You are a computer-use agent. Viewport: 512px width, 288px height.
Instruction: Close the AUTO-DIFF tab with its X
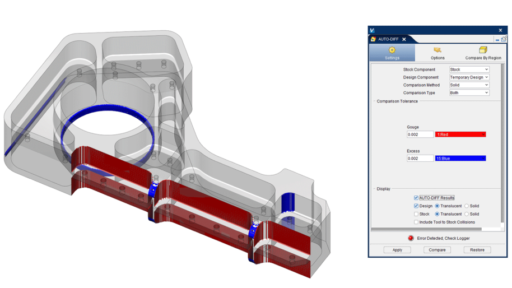tap(404, 39)
